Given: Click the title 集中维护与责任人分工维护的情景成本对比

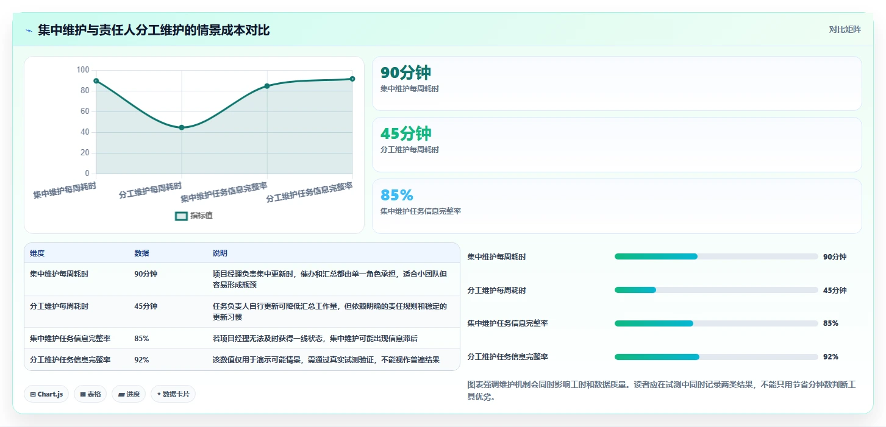Looking at the screenshot, I should point(154,30).
